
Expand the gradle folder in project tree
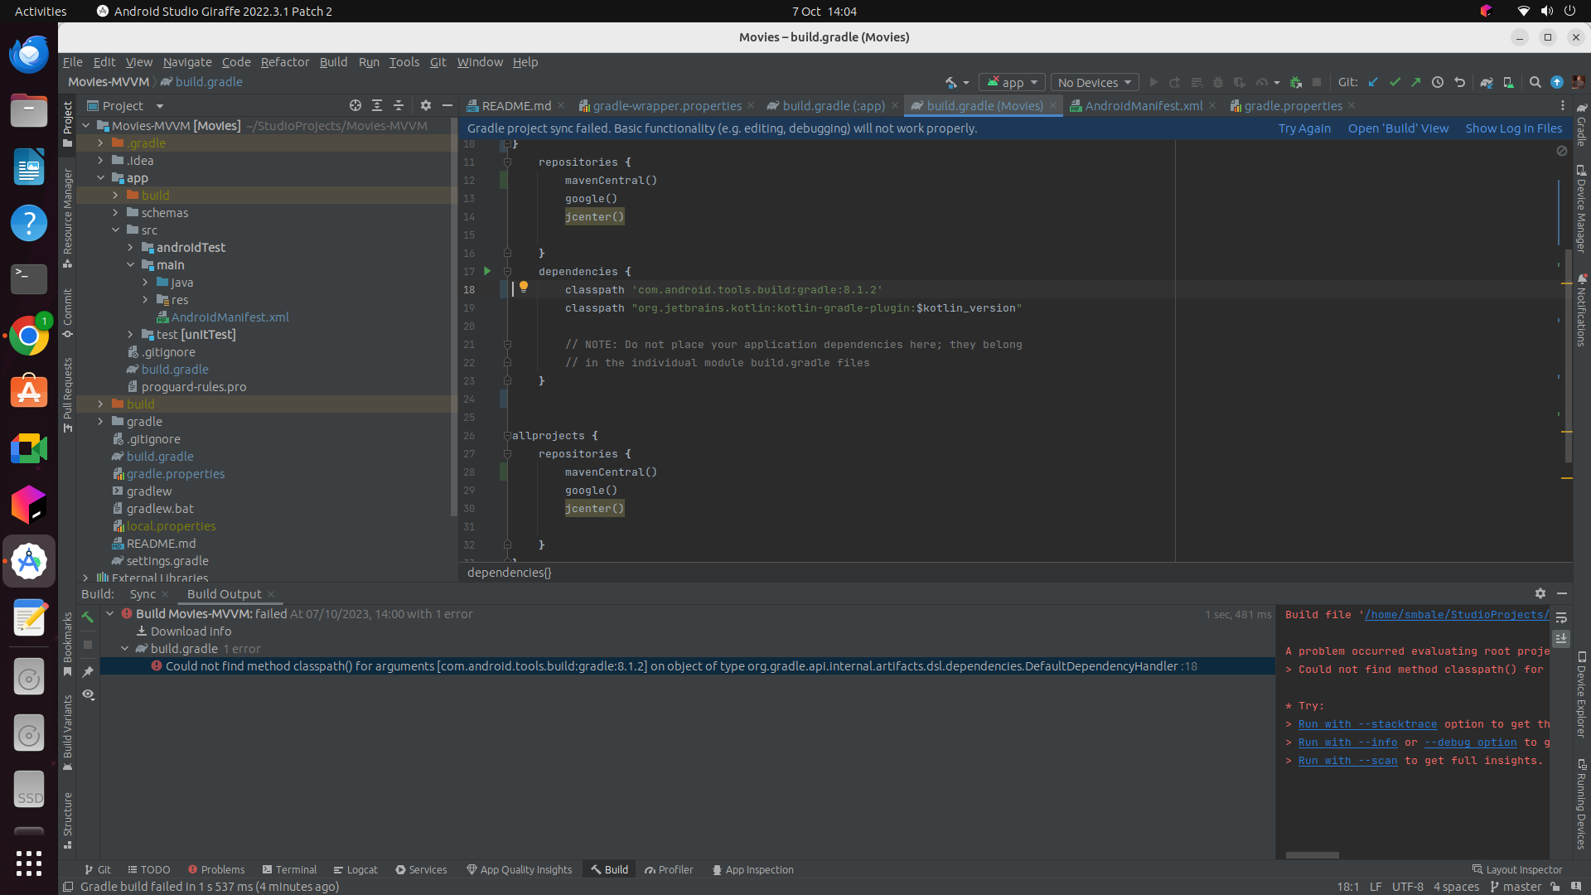pyautogui.click(x=100, y=421)
